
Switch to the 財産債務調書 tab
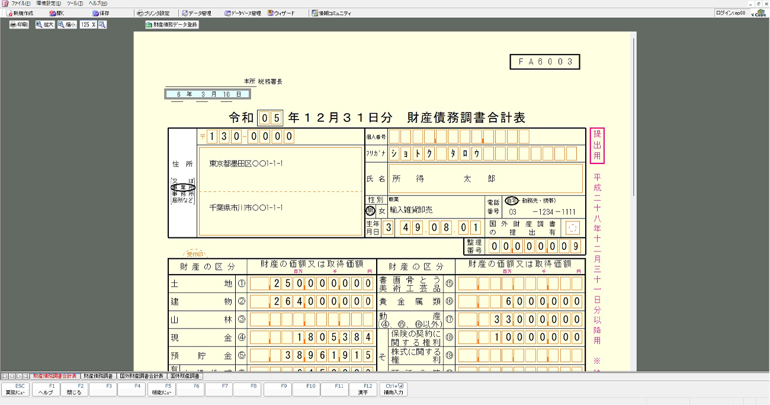[x=98, y=376]
